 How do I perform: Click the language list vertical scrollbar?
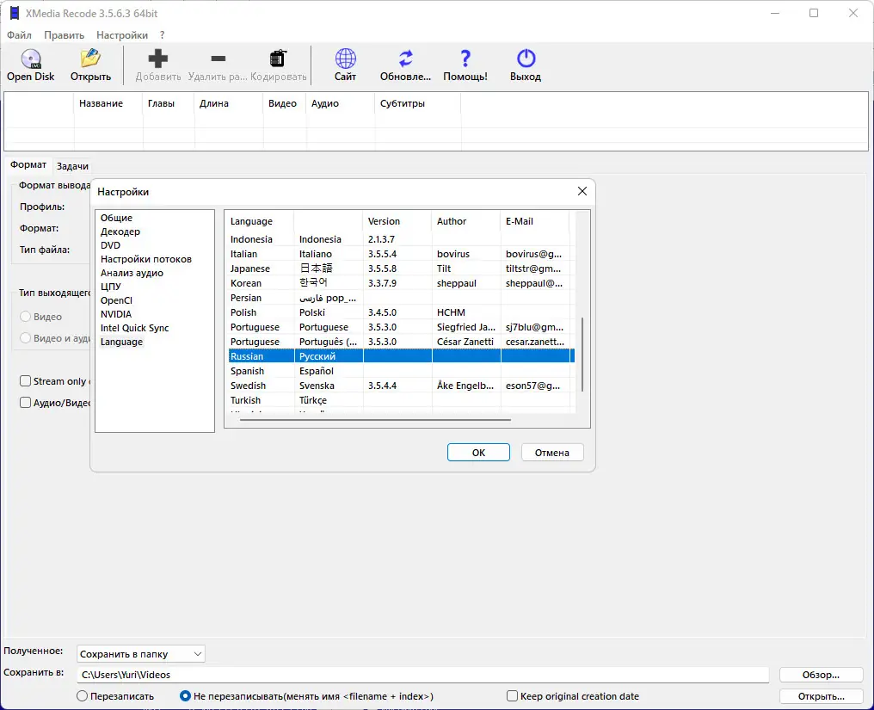click(582, 355)
